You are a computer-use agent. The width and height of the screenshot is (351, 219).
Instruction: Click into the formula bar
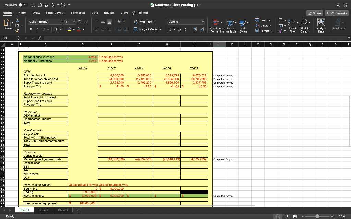point(195,38)
